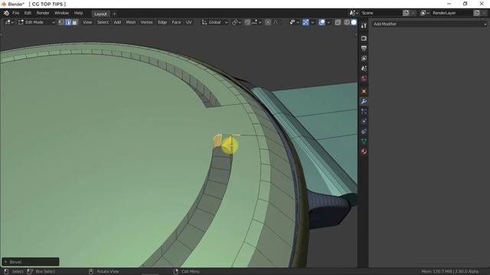Add a new workspace with plus button
The image size is (490, 275).
(114, 14)
